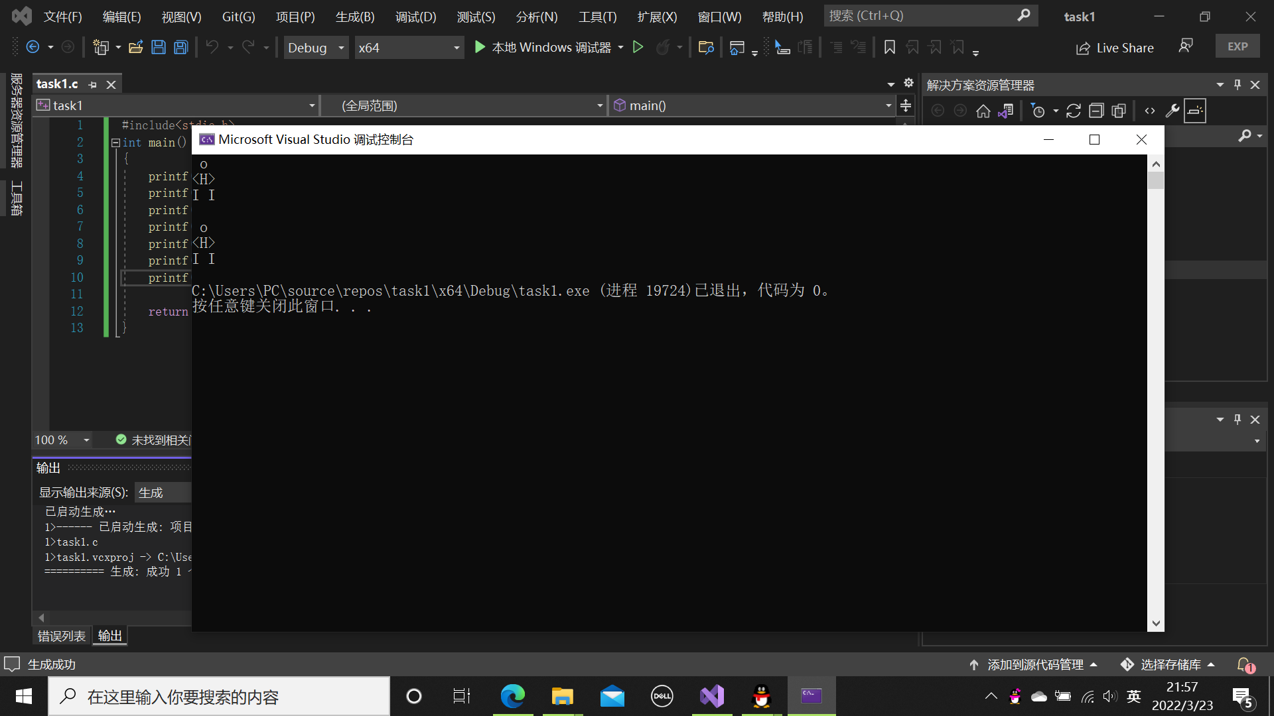1274x716 pixels.
Task: Click the wrench properties icon
Action: pos(1172,111)
